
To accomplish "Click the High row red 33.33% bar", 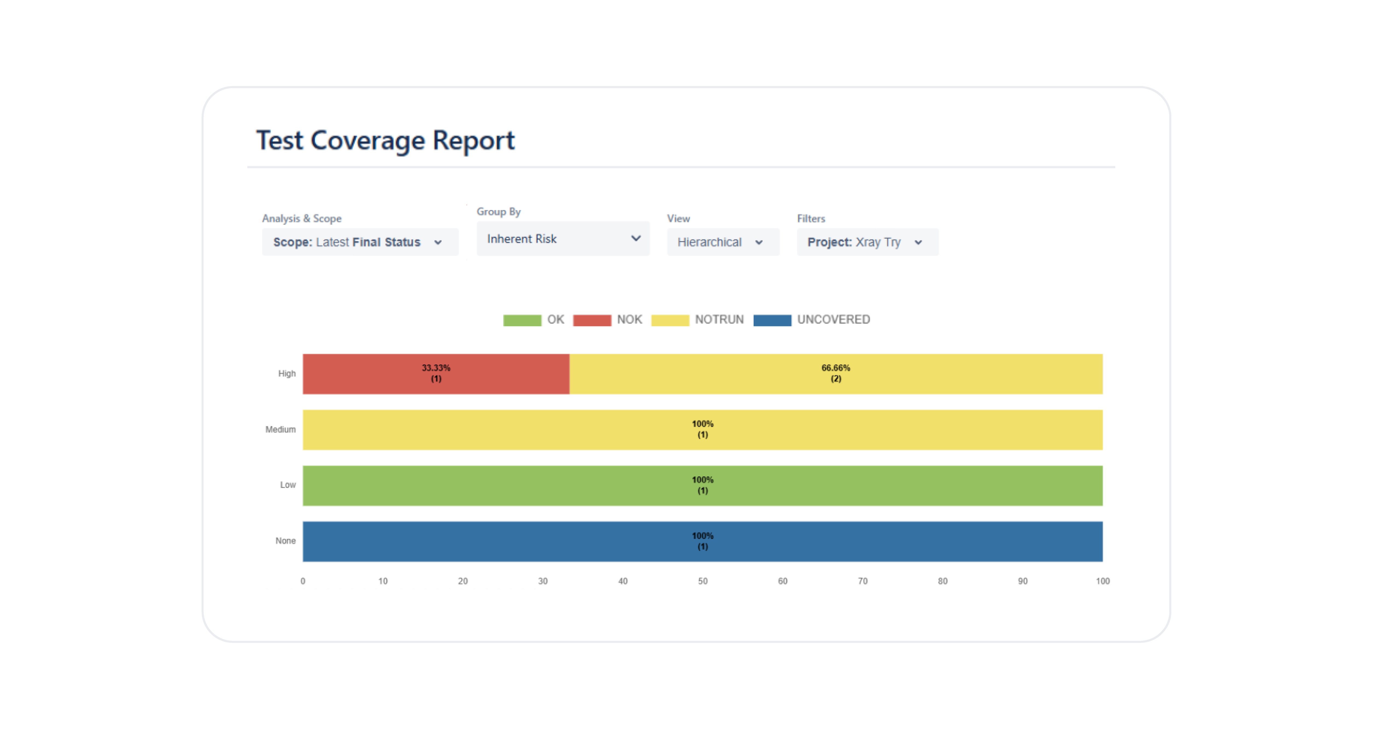I will 436,374.
